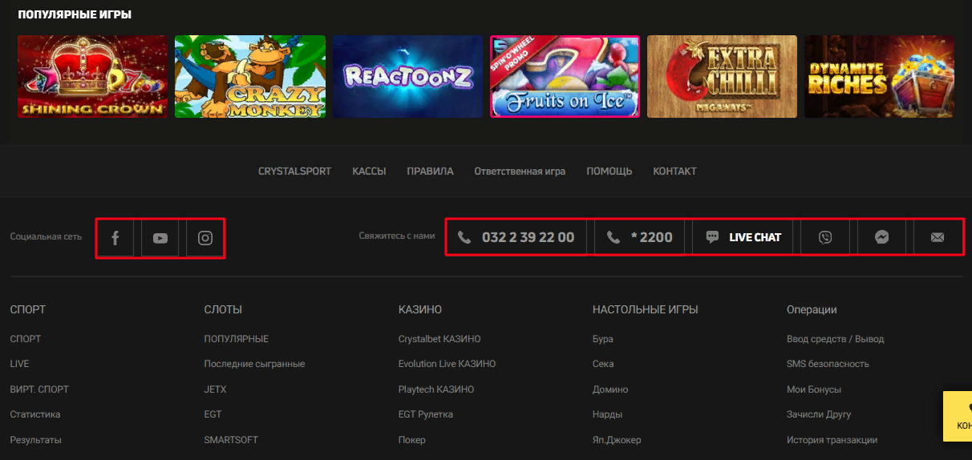
Task: Open the Messenger contact icon
Action: pyautogui.click(x=881, y=237)
